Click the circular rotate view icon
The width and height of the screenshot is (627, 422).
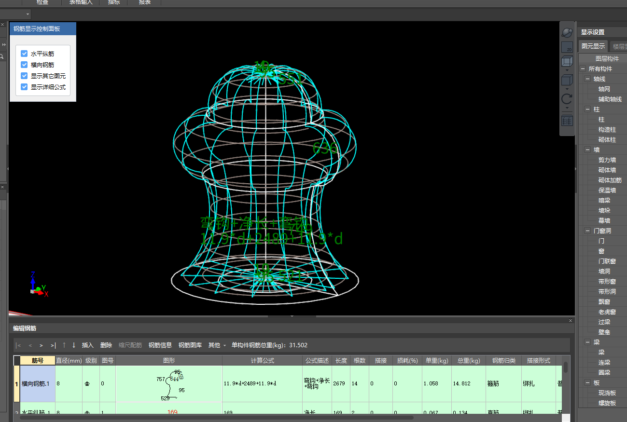click(x=567, y=99)
